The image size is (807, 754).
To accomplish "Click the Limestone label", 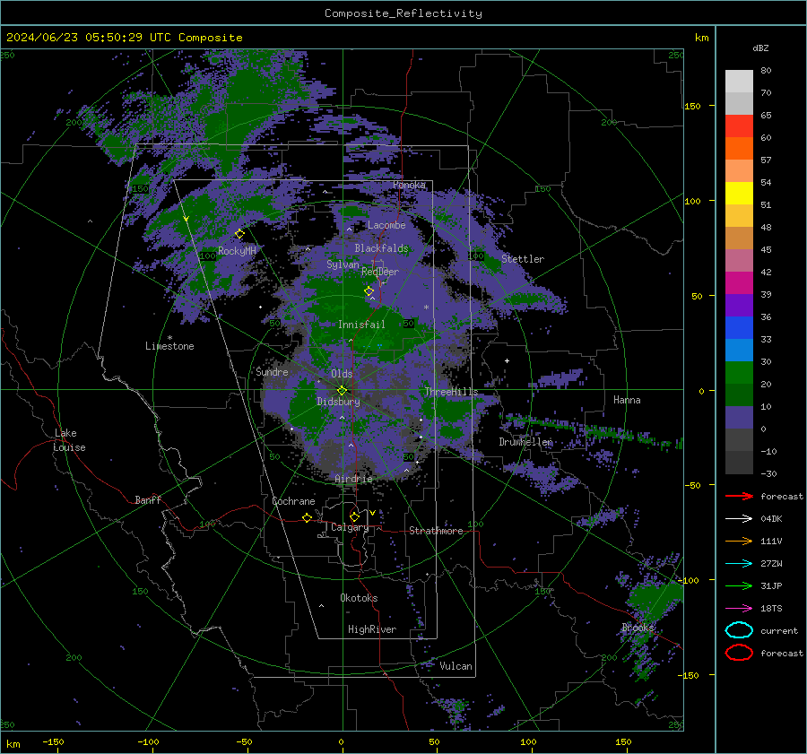I will (x=169, y=346).
